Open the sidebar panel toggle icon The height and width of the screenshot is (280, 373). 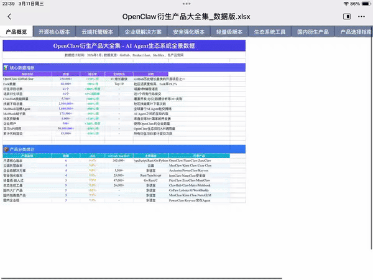click(x=347, y=16)
